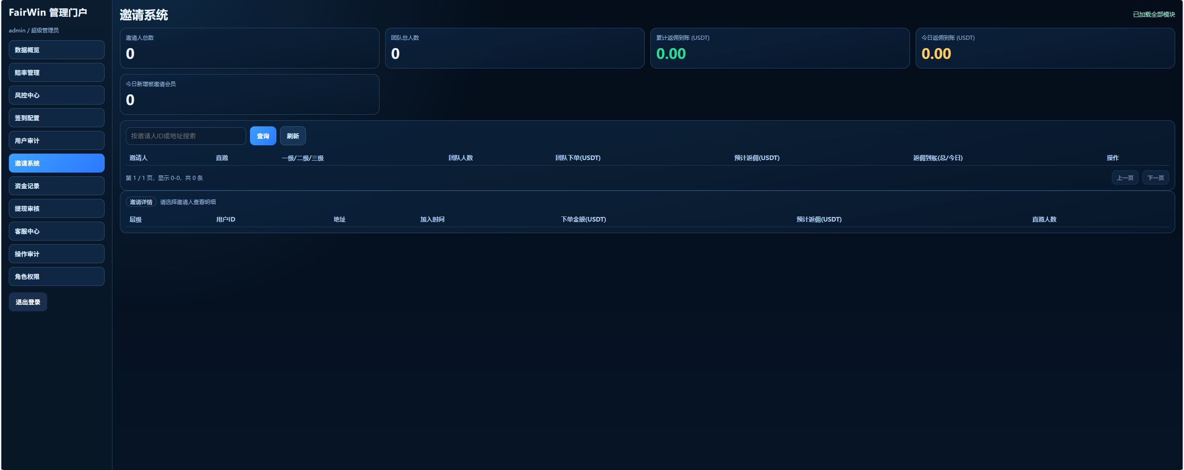Open 操作审计 in the sidebar
This screenshot has width=1184, height=470.
[x=56, y=254]
